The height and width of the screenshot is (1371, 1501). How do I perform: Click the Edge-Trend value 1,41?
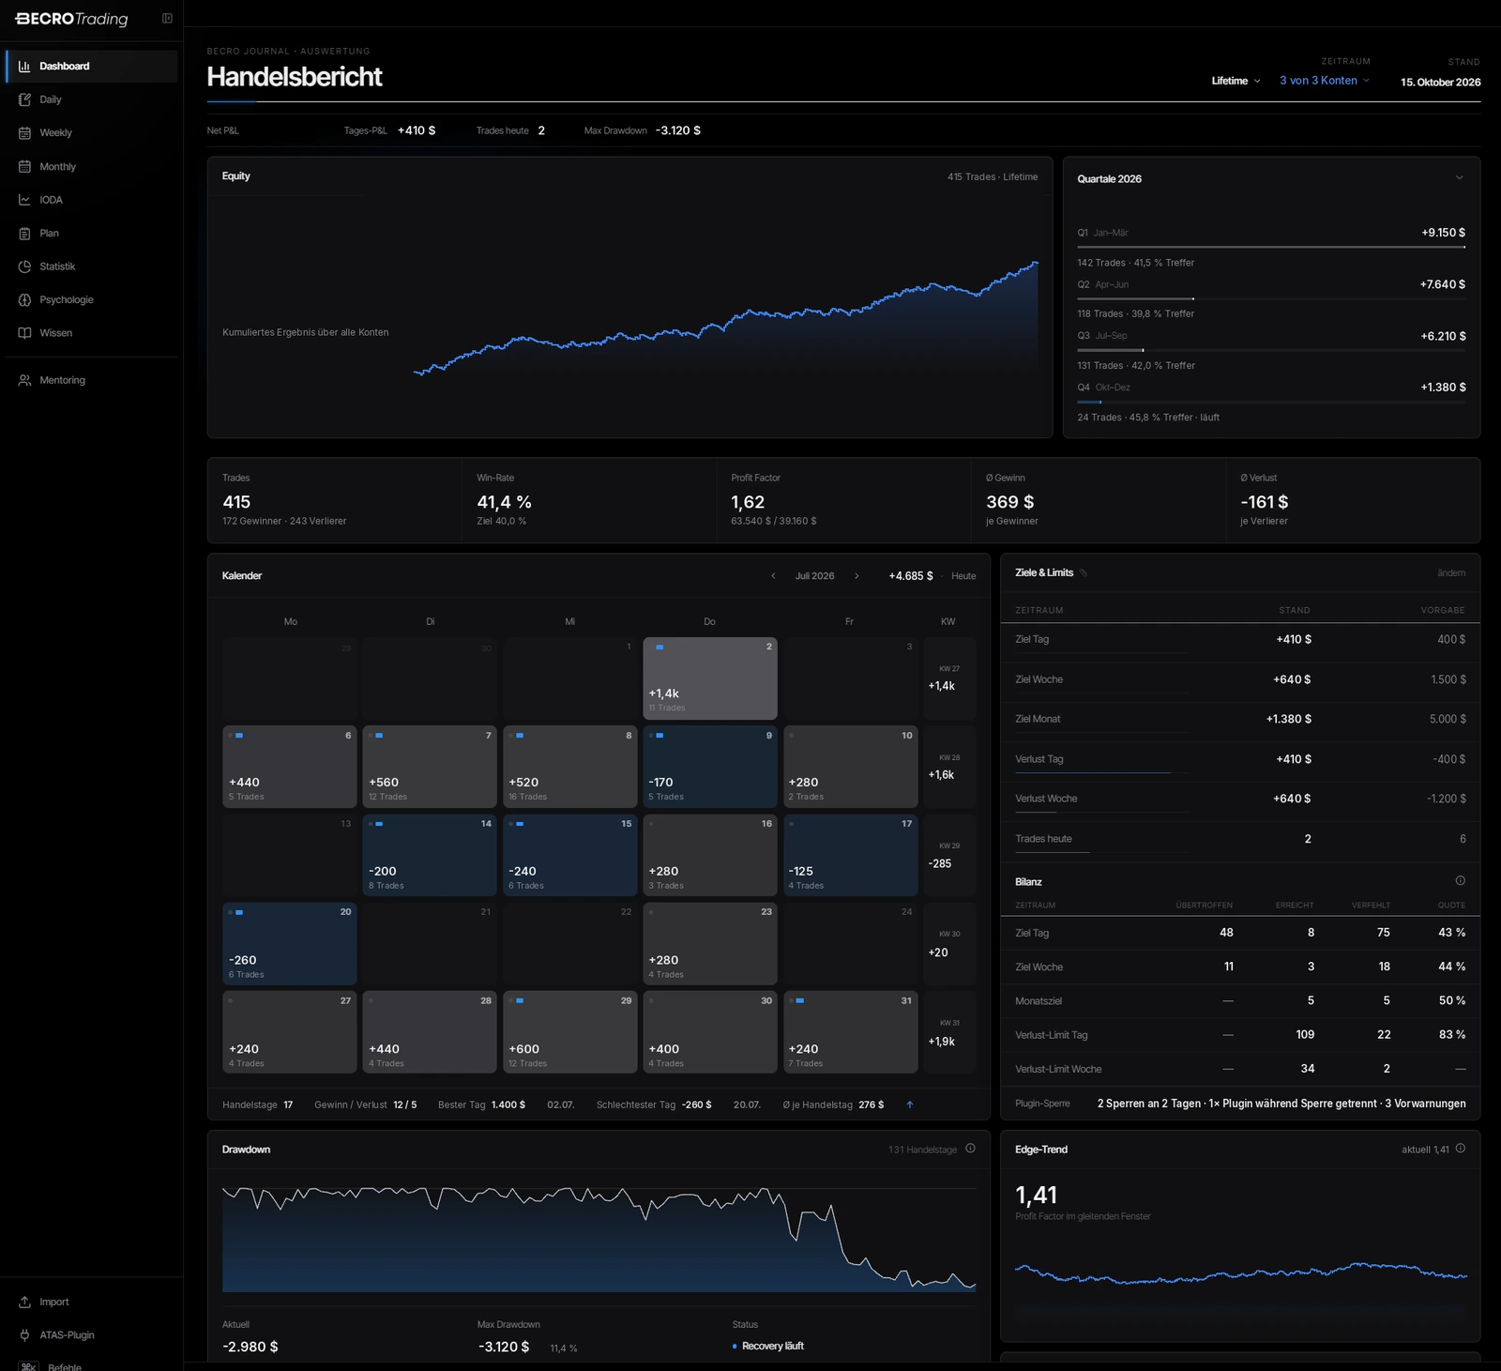pos(1037,1196)
